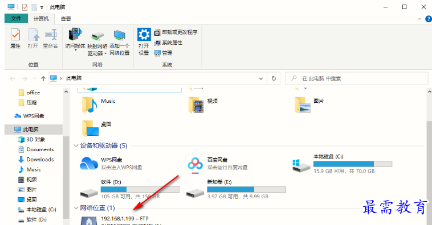Select the 192.168.1.199 – FTP network location
Image resolution: width=432 pixels, height=225 pixels.
(x=121, y=220)
